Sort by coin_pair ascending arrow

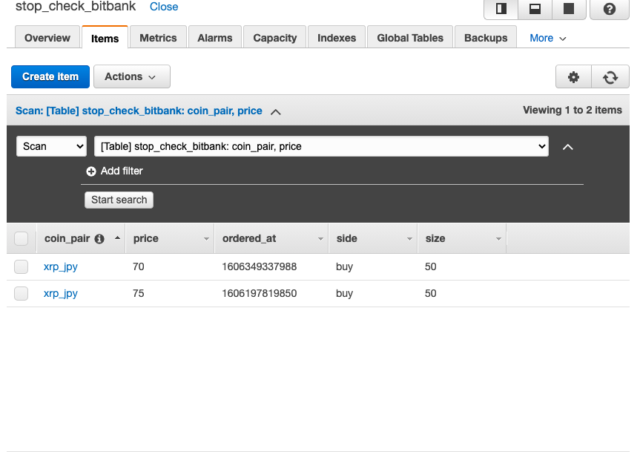coord(118,238)
